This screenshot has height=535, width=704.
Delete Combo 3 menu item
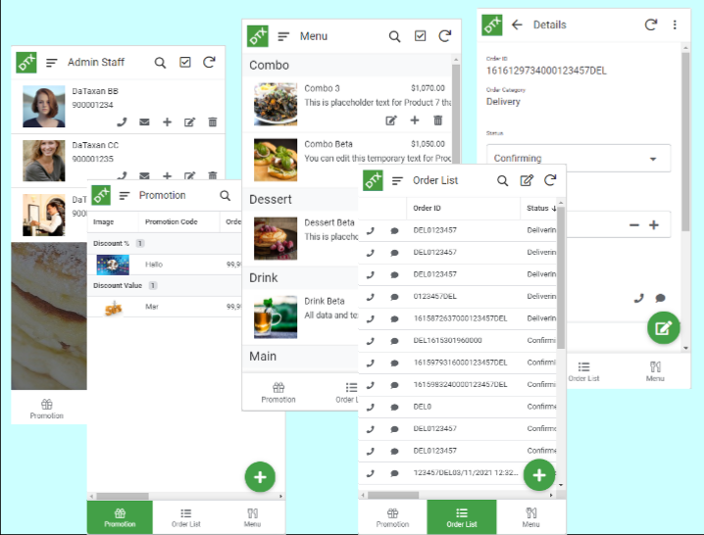click(x=437, y=120)
